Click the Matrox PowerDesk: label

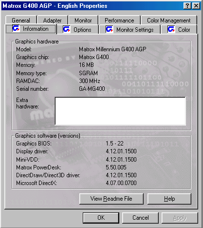tap(38, 167)
